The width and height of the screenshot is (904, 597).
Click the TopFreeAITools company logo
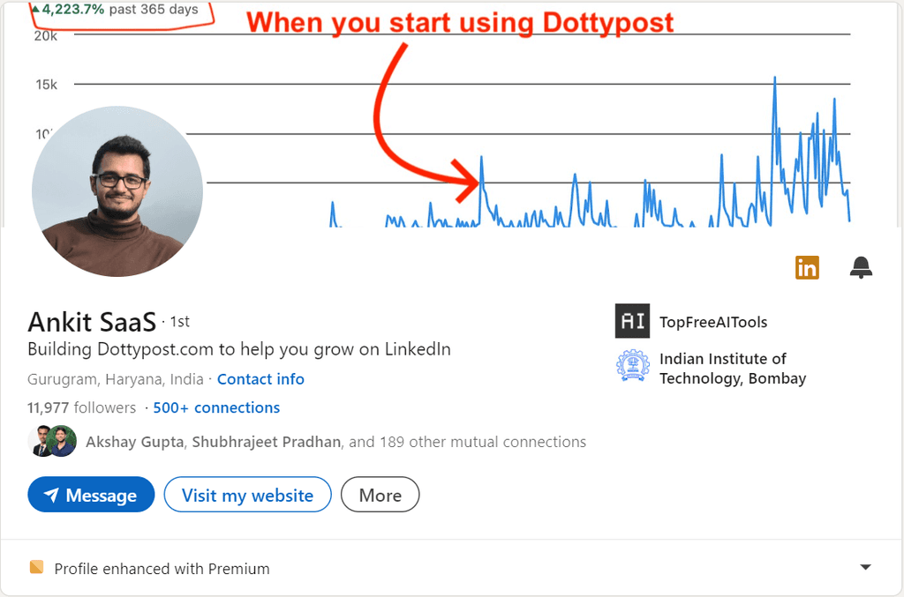pos(631,321)
